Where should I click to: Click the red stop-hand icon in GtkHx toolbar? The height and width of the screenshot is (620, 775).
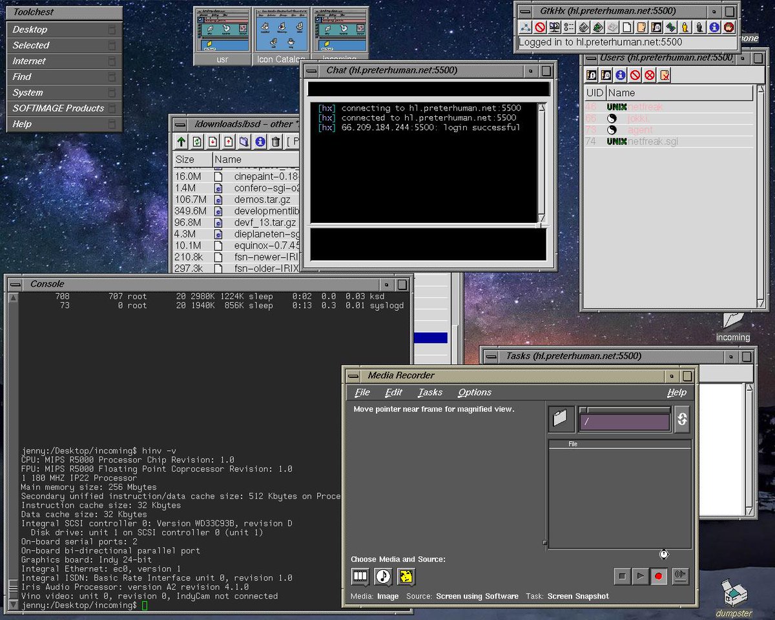coord(729,27)
